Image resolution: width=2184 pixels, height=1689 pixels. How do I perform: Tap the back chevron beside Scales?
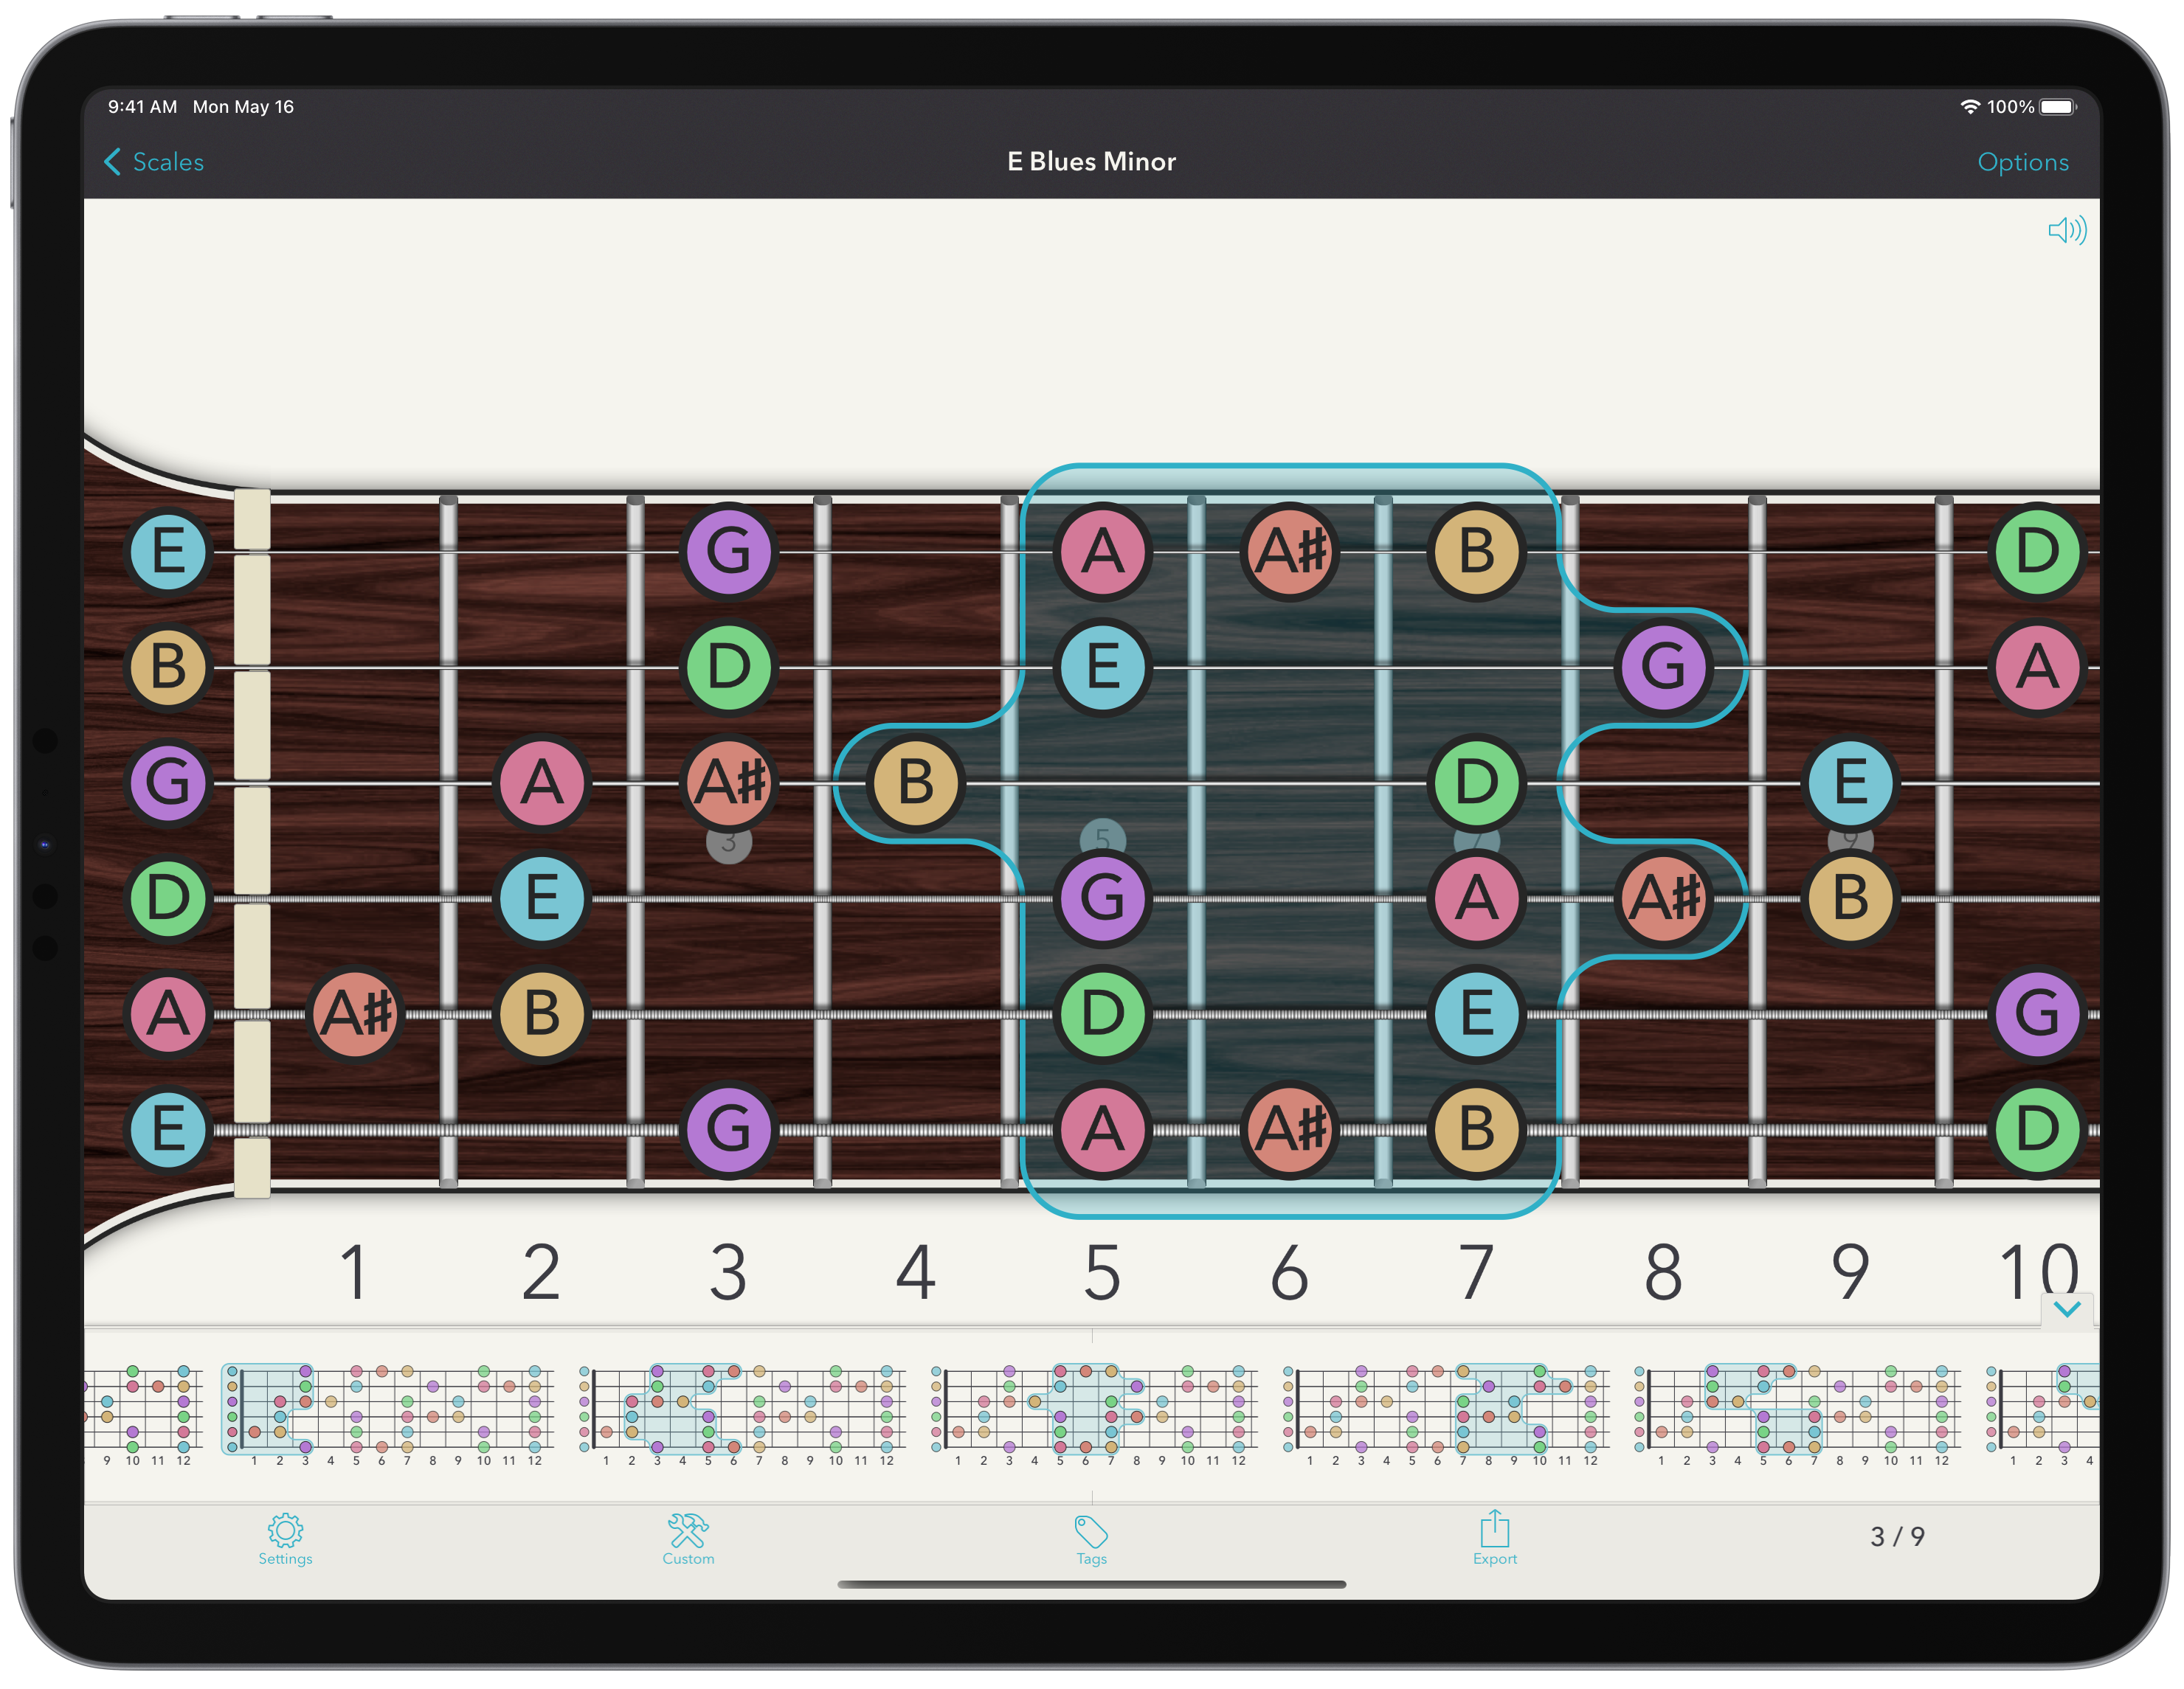[112, 161]
